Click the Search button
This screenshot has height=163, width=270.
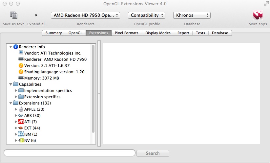[153, 153]
